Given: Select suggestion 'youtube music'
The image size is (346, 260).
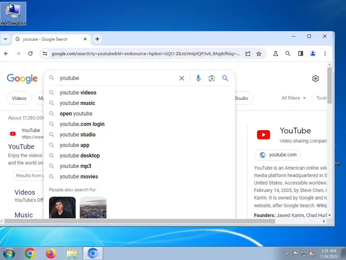Looking at the screenshot, I should coord(140,103).
